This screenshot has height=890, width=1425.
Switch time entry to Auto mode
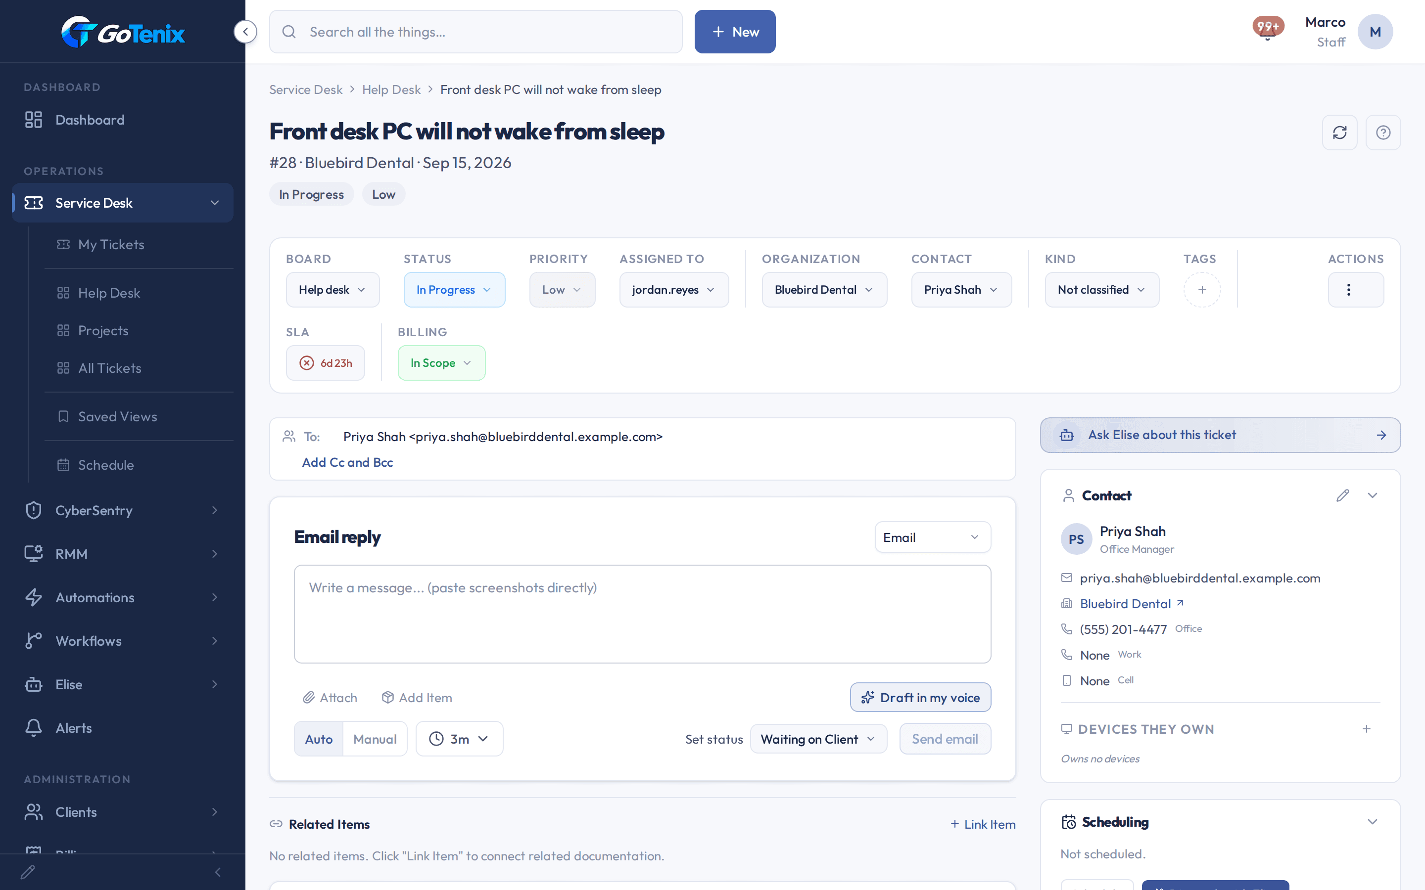coord(319,739)
